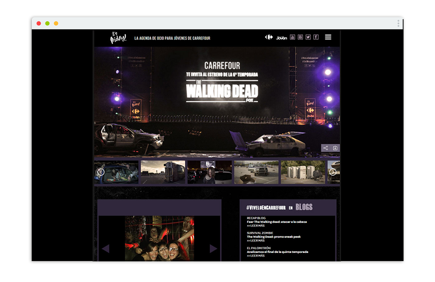Click Leer más under Survival Zombie
Image resolution: width=435 pixels, height=282 pixels.
coord(256,241)
